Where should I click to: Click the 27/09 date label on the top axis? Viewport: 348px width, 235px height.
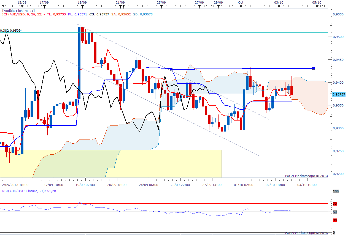click(x=199, y=2)
